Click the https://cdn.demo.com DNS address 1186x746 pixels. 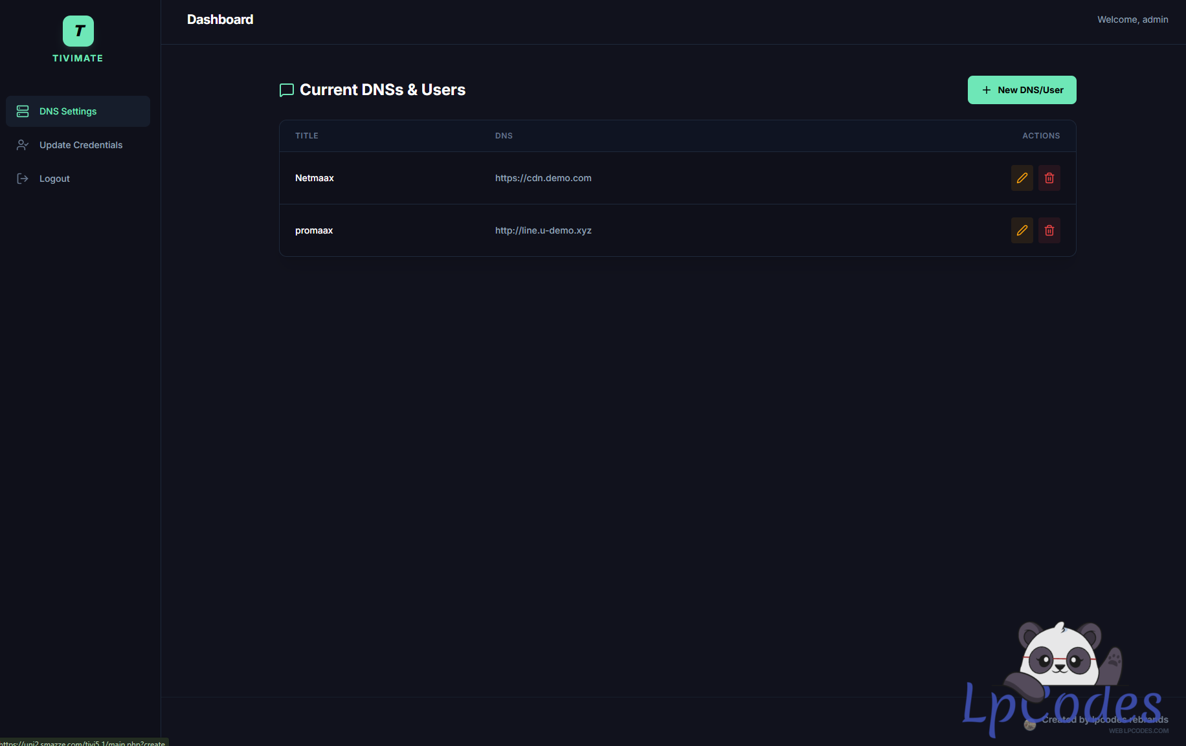[x=543, y=178]
